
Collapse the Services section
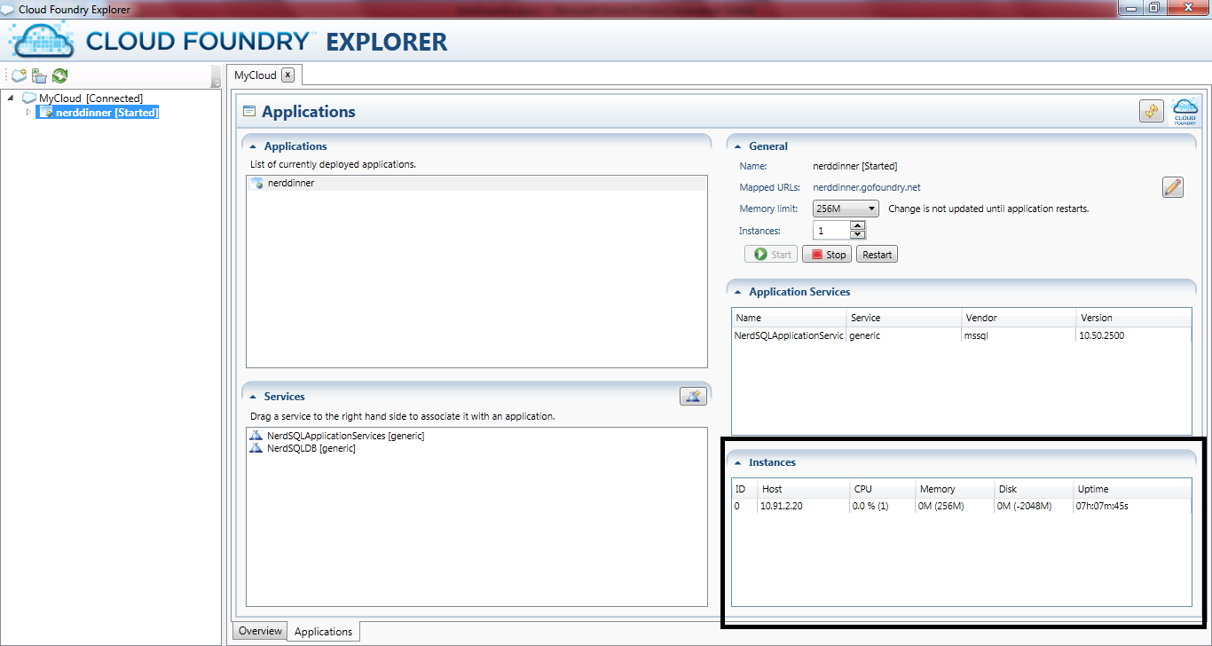pyautogui.click(x=254, y=397)
